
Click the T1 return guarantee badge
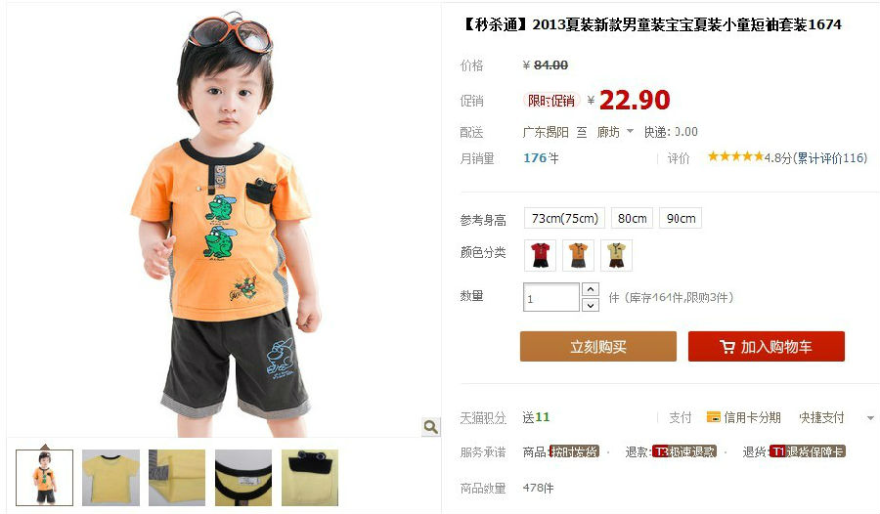[807, 451]
